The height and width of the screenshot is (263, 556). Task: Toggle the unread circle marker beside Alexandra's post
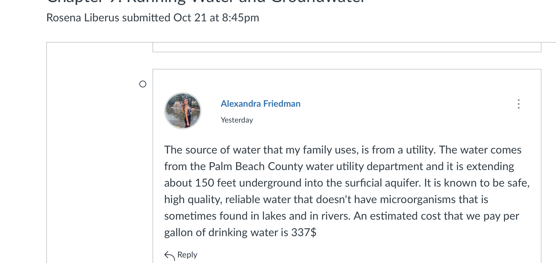coord(143,84)
